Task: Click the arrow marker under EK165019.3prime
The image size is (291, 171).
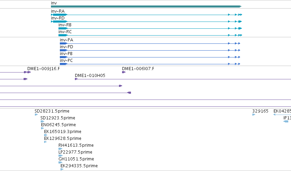Action: (46, 135)
